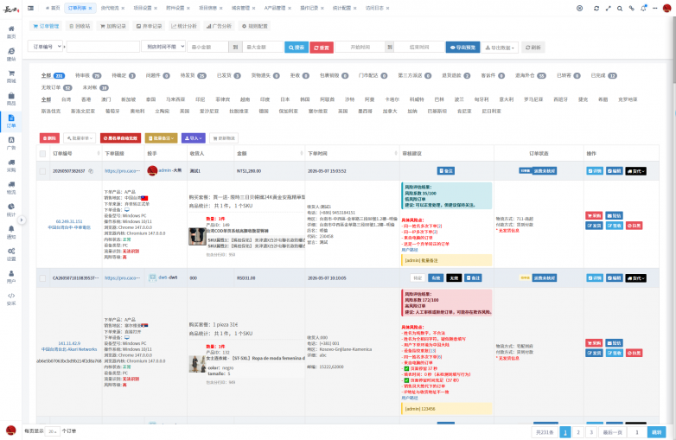Image resolution: width=676 pixels, height=440 pixels.
Task: Click the minimum amount input field
Action: (208, 47)
